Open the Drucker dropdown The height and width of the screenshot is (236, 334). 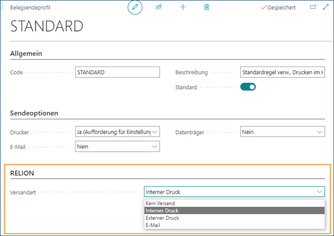(x=117, y=132)
